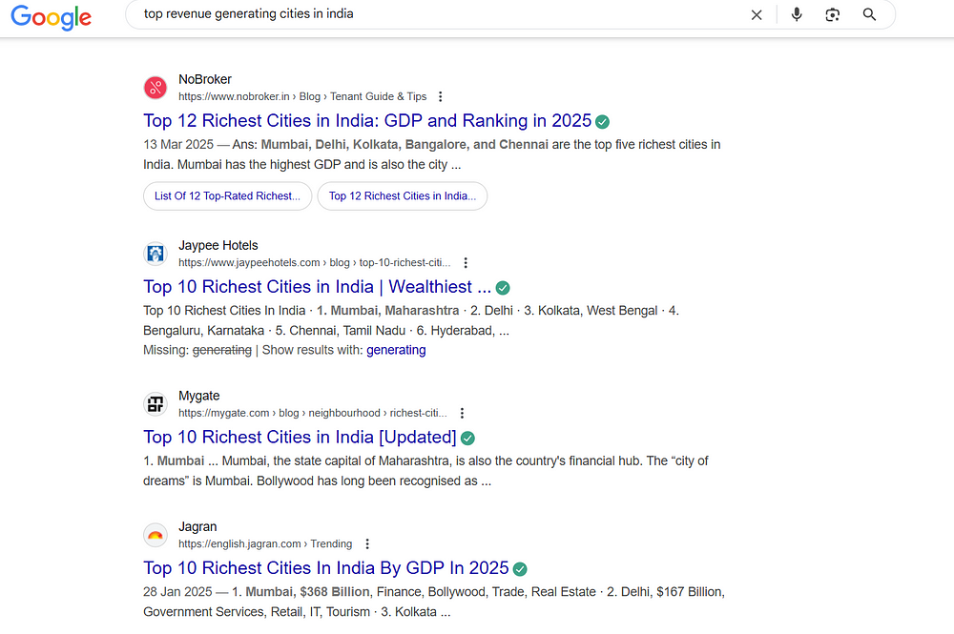This screenshot has width=954, height=634.
Task: Click verified badge beside Mygate result title
Action: point(467,438)
